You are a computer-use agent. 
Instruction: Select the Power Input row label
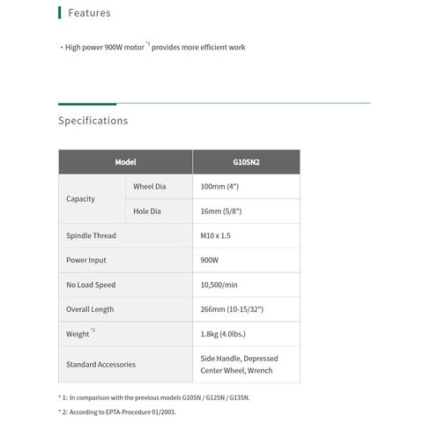pos(86,260)
